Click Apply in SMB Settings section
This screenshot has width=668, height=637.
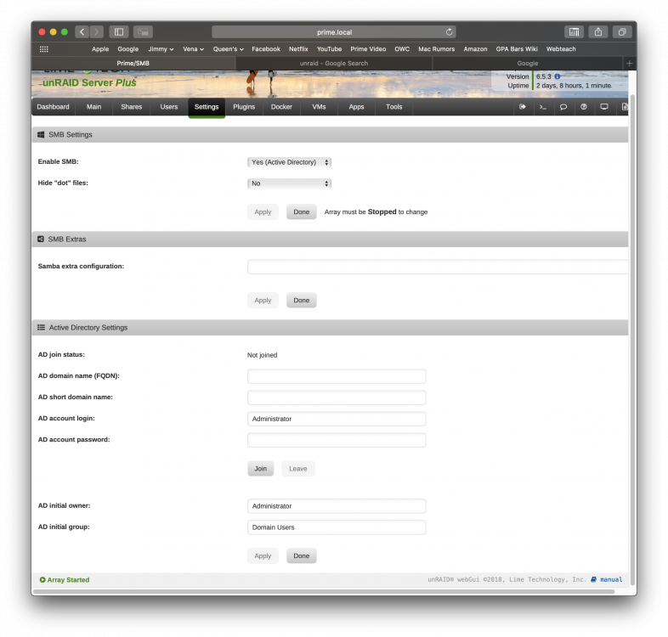coord(263,212)
